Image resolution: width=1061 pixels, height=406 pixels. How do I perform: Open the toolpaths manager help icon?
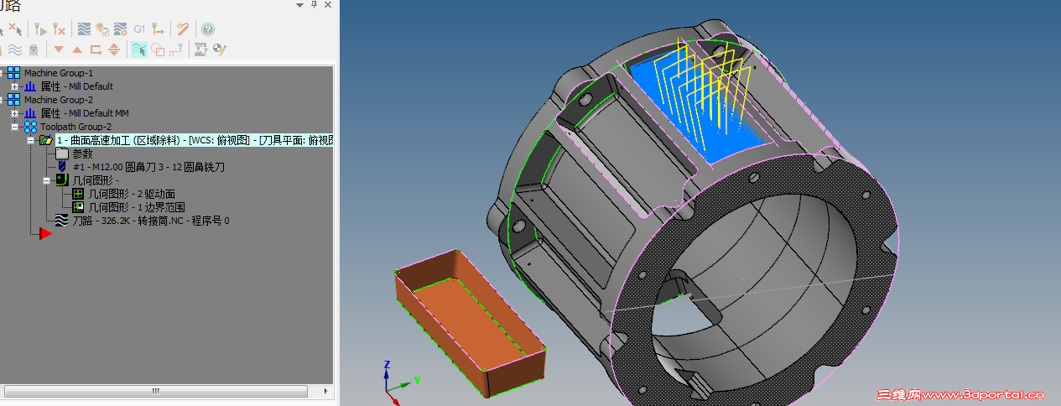pyautogui.click(x=208, y=29)
